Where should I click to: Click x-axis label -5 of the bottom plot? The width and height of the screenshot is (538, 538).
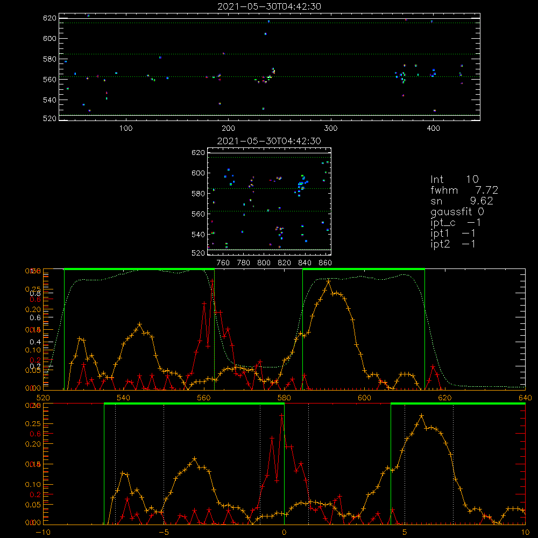164,533
